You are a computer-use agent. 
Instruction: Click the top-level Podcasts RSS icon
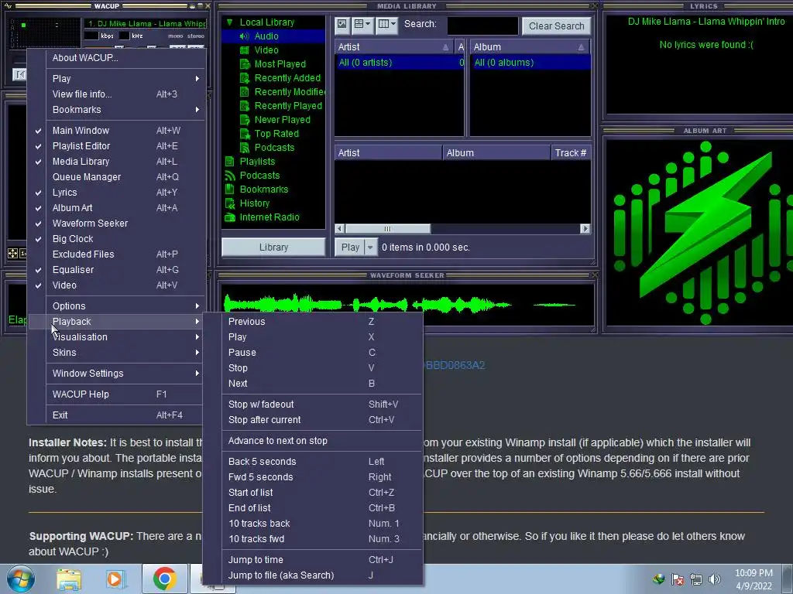[229, 176]
